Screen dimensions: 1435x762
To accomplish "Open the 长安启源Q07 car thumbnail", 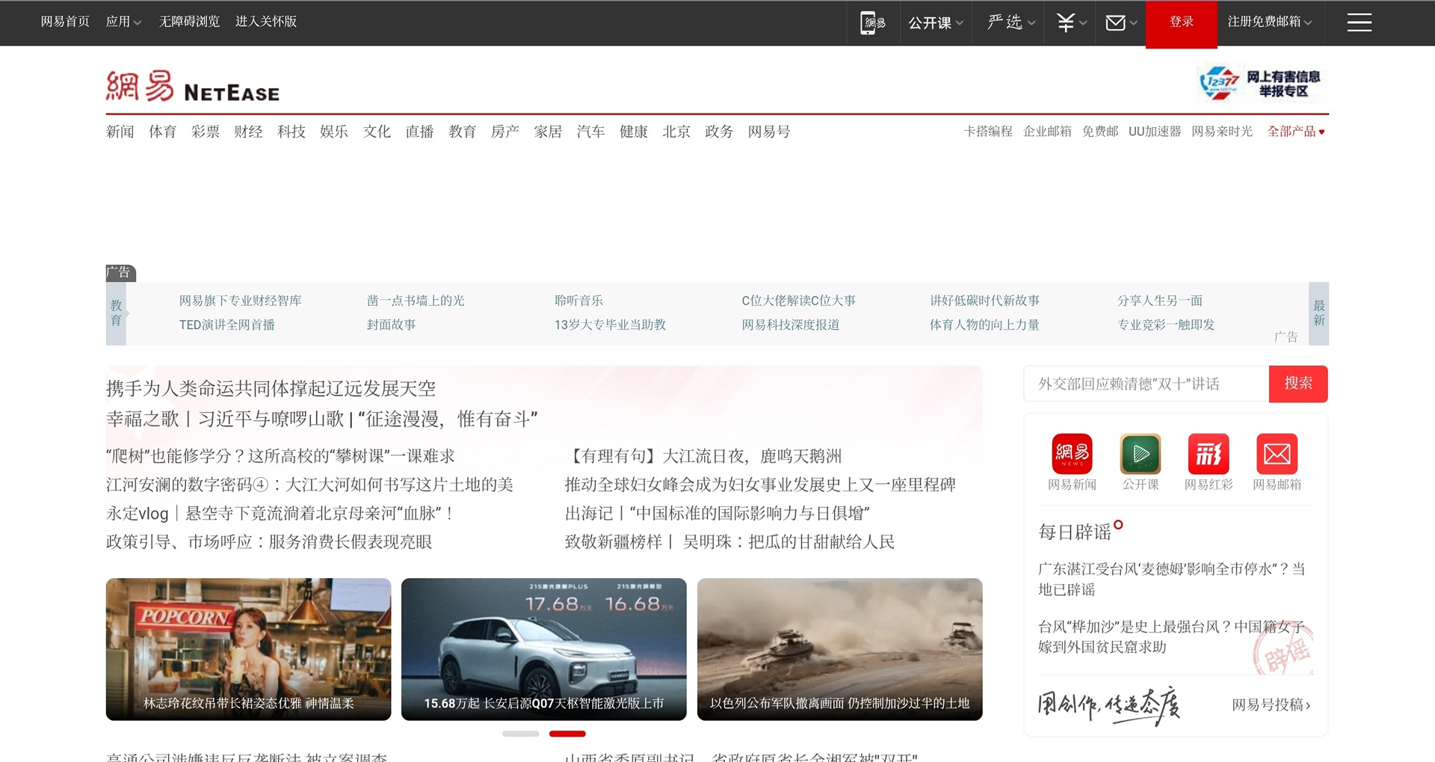I will [x=543, y=649].
